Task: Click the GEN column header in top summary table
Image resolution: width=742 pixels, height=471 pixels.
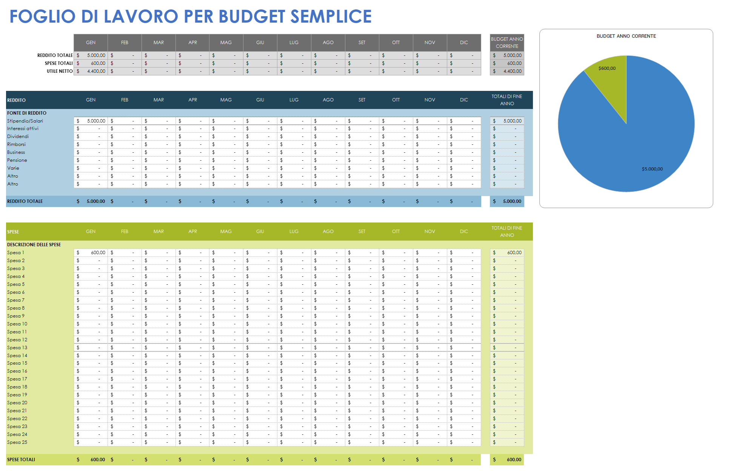Action: (x=91, y=43)
